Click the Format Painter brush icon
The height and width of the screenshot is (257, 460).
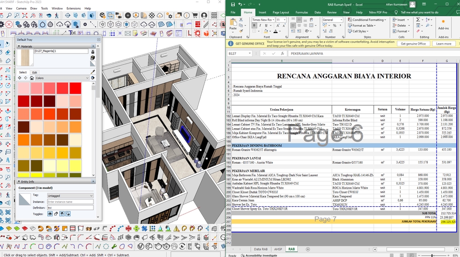coord(241,31)
